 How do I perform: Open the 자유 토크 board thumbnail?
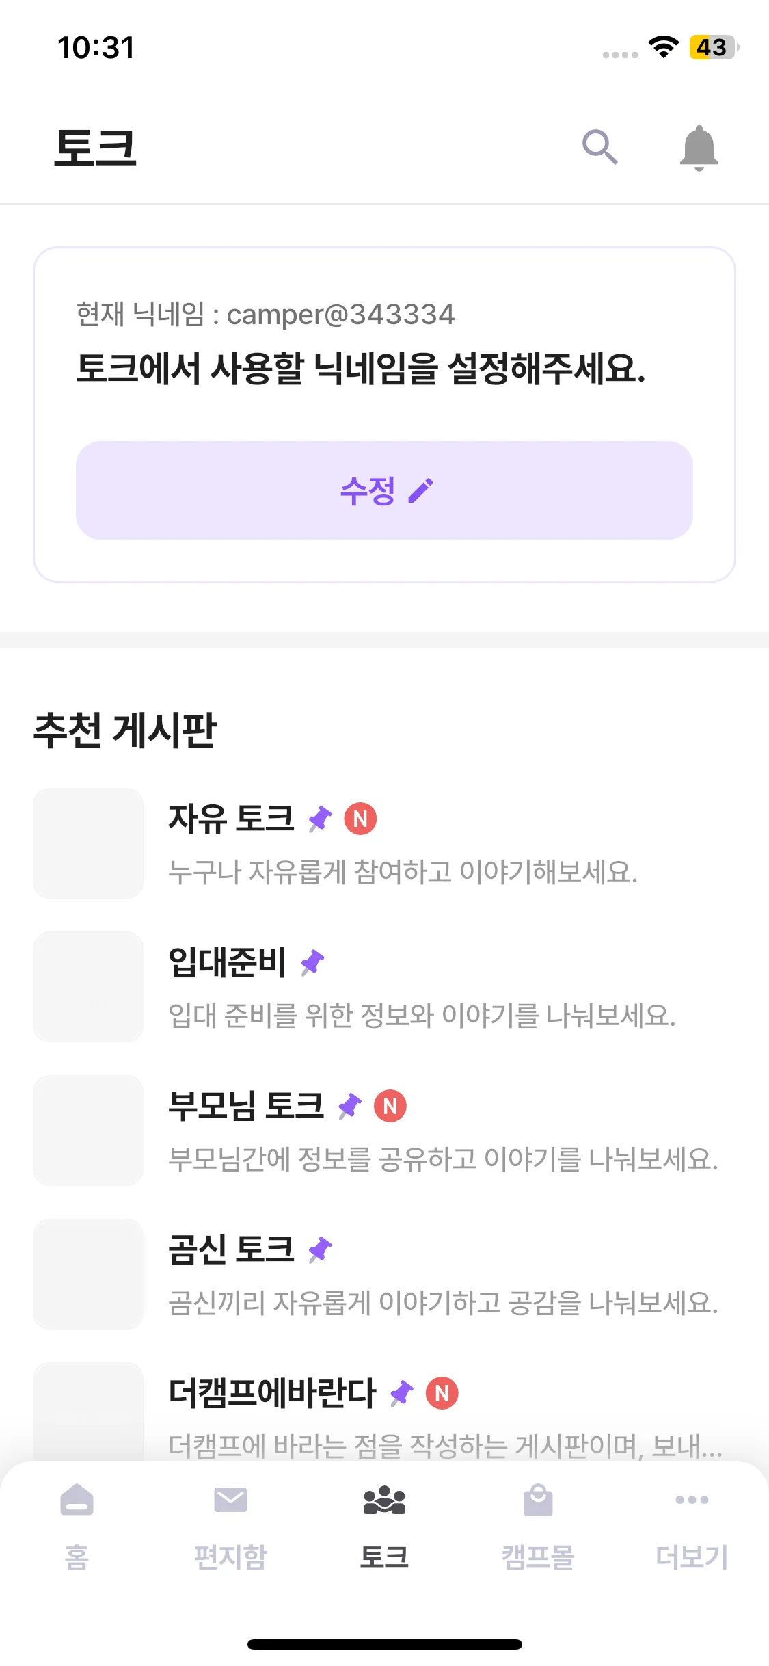[x=88, y=843]
